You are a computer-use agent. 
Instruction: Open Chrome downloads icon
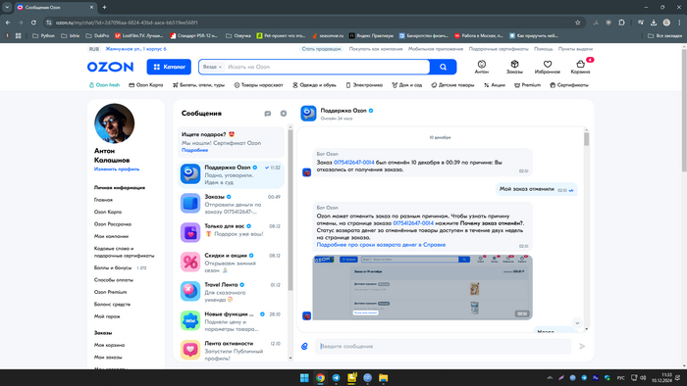(654, 23)
